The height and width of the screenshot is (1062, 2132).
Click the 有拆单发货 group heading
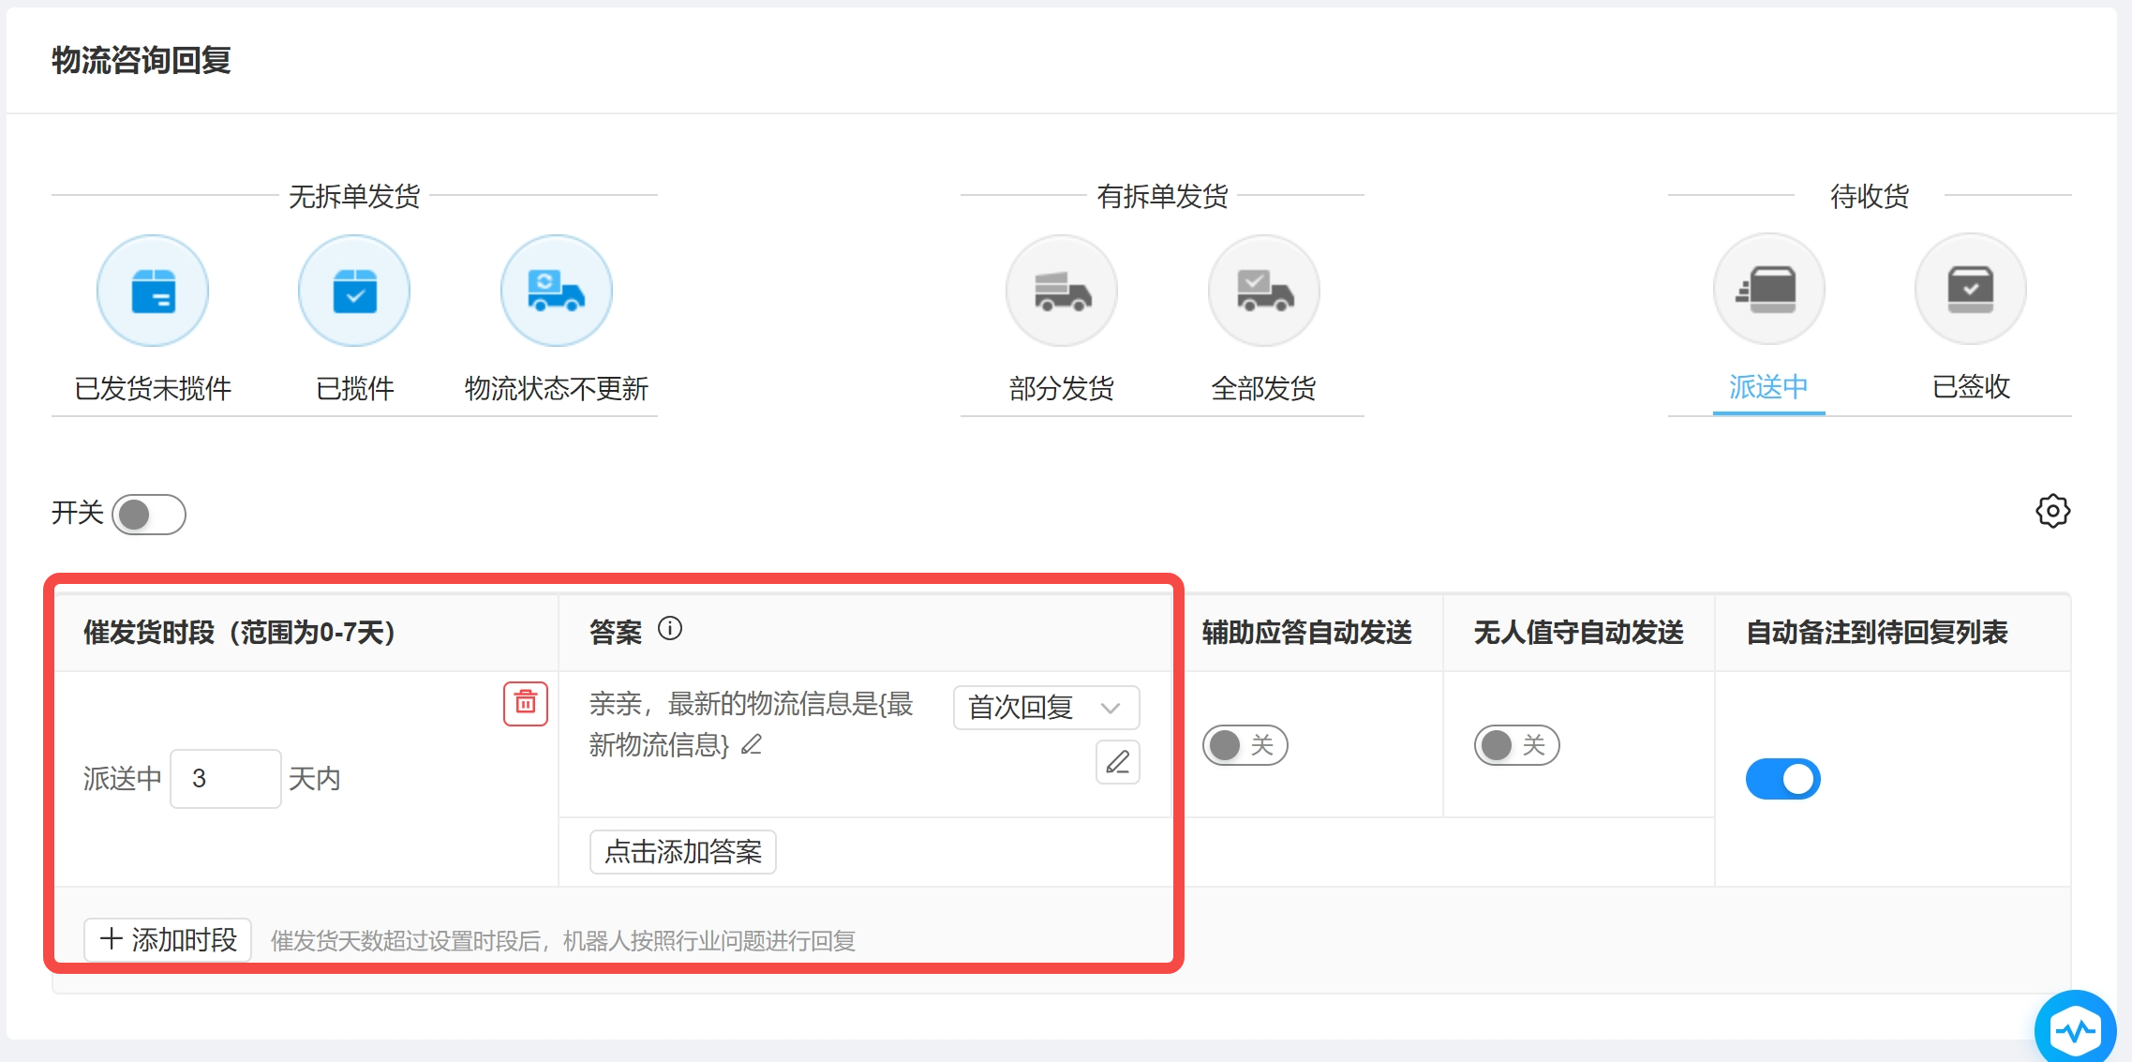[x=1163, y=196]
